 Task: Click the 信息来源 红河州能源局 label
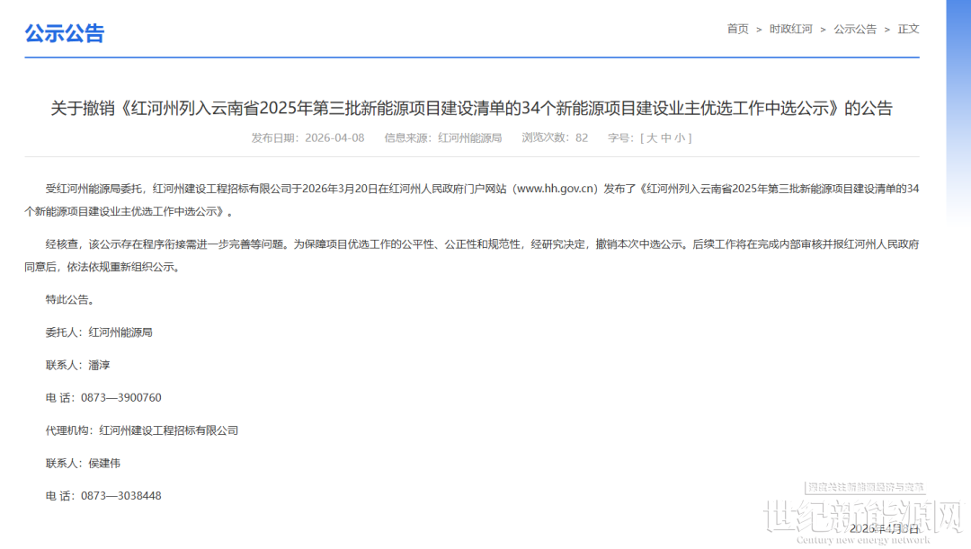coord(442,137)
